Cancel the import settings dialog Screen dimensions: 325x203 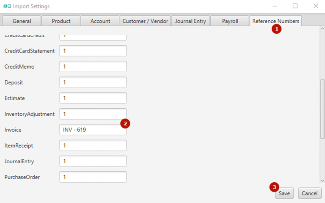[309, 193]
